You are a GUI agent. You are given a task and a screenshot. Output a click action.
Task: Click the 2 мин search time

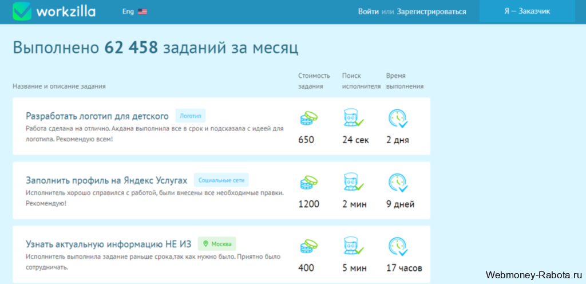(x=355, y=204)
